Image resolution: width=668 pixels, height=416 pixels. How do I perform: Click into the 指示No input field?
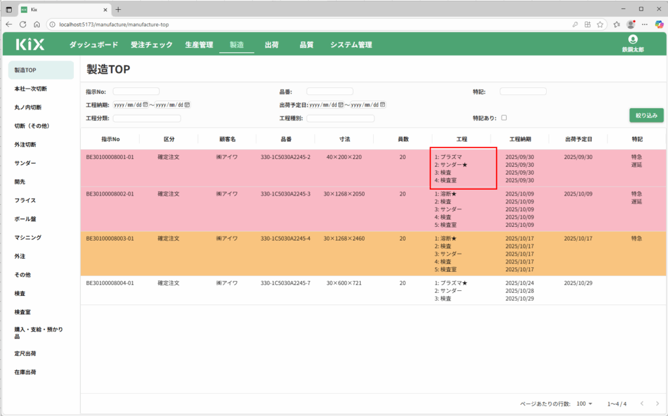click(136, 91)
